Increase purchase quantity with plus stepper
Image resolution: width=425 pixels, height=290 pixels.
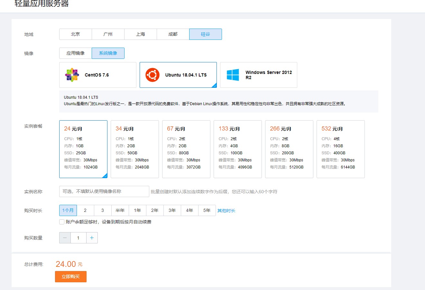coord(92,238)
